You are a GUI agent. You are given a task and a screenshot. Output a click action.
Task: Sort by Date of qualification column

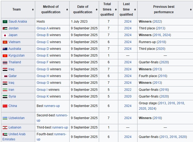point(97,9)
